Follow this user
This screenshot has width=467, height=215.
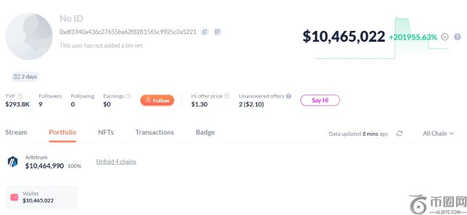pos(157,100)
